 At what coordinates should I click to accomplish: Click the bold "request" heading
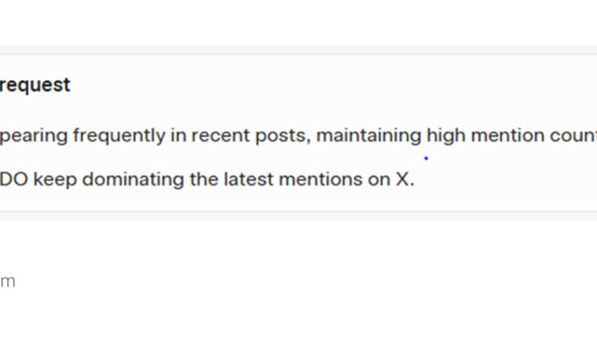(35, 85)
